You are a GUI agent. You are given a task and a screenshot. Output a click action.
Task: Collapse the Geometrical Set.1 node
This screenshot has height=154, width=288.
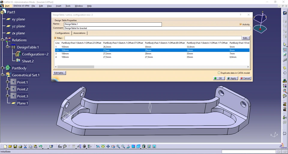(2, 75)
